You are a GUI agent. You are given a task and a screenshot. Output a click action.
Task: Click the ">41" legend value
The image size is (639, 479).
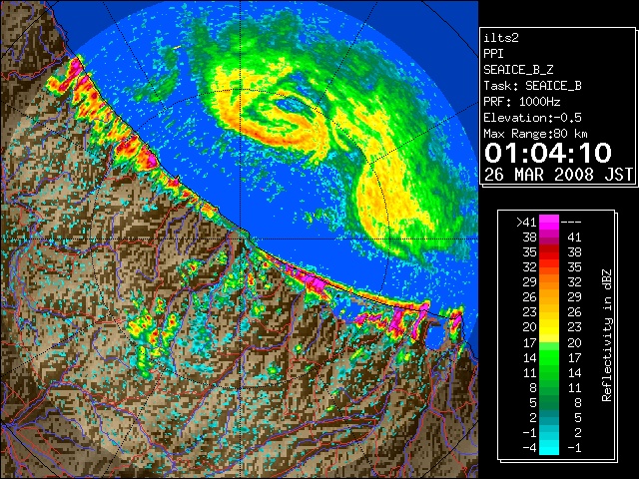(x=526, y=223)
